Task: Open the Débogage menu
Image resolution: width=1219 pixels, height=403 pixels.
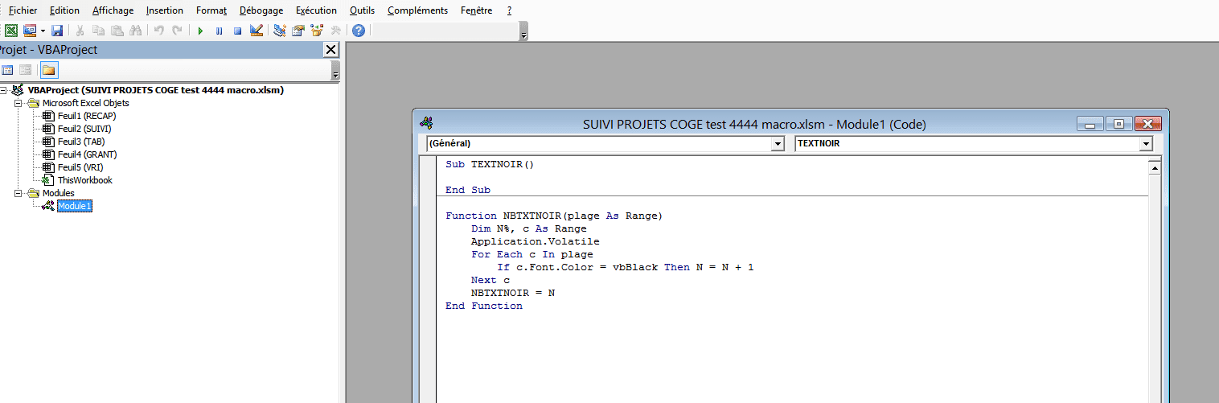Action: 261,10
